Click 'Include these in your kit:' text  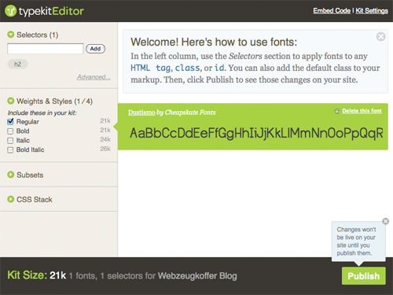pos(42,113)
